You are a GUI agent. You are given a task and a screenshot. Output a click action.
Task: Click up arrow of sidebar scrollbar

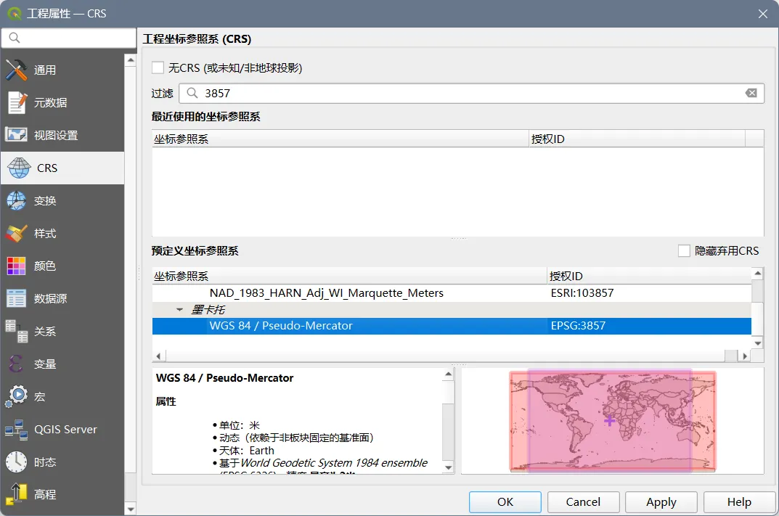[x=131, y=60]
